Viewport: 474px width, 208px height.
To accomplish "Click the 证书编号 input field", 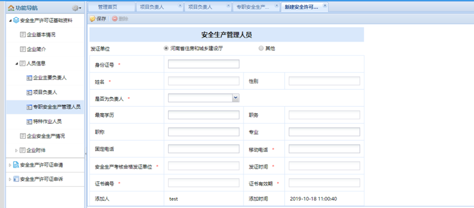I will point(204,183).
